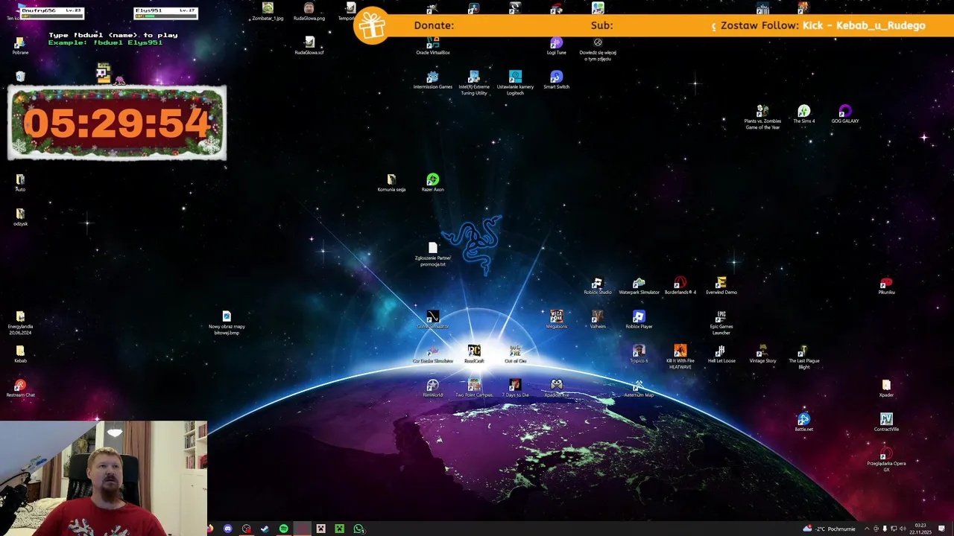Select the RudaGlowa.png image file
The height and width of the screenshot is (536, 954).
(x=309, y=12)
